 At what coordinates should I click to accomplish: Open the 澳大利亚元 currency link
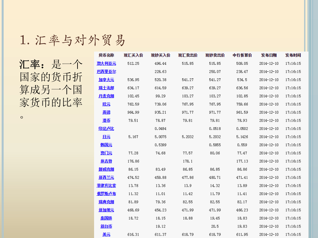click(106, 63)
